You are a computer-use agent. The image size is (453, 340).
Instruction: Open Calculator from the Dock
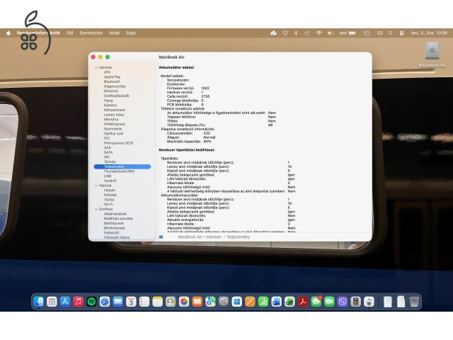tap(355, 302)
